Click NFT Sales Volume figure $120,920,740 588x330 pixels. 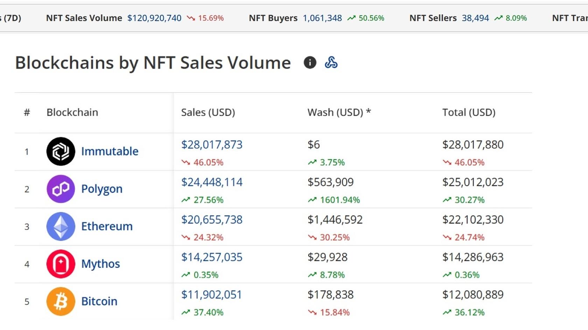(154, 18)
